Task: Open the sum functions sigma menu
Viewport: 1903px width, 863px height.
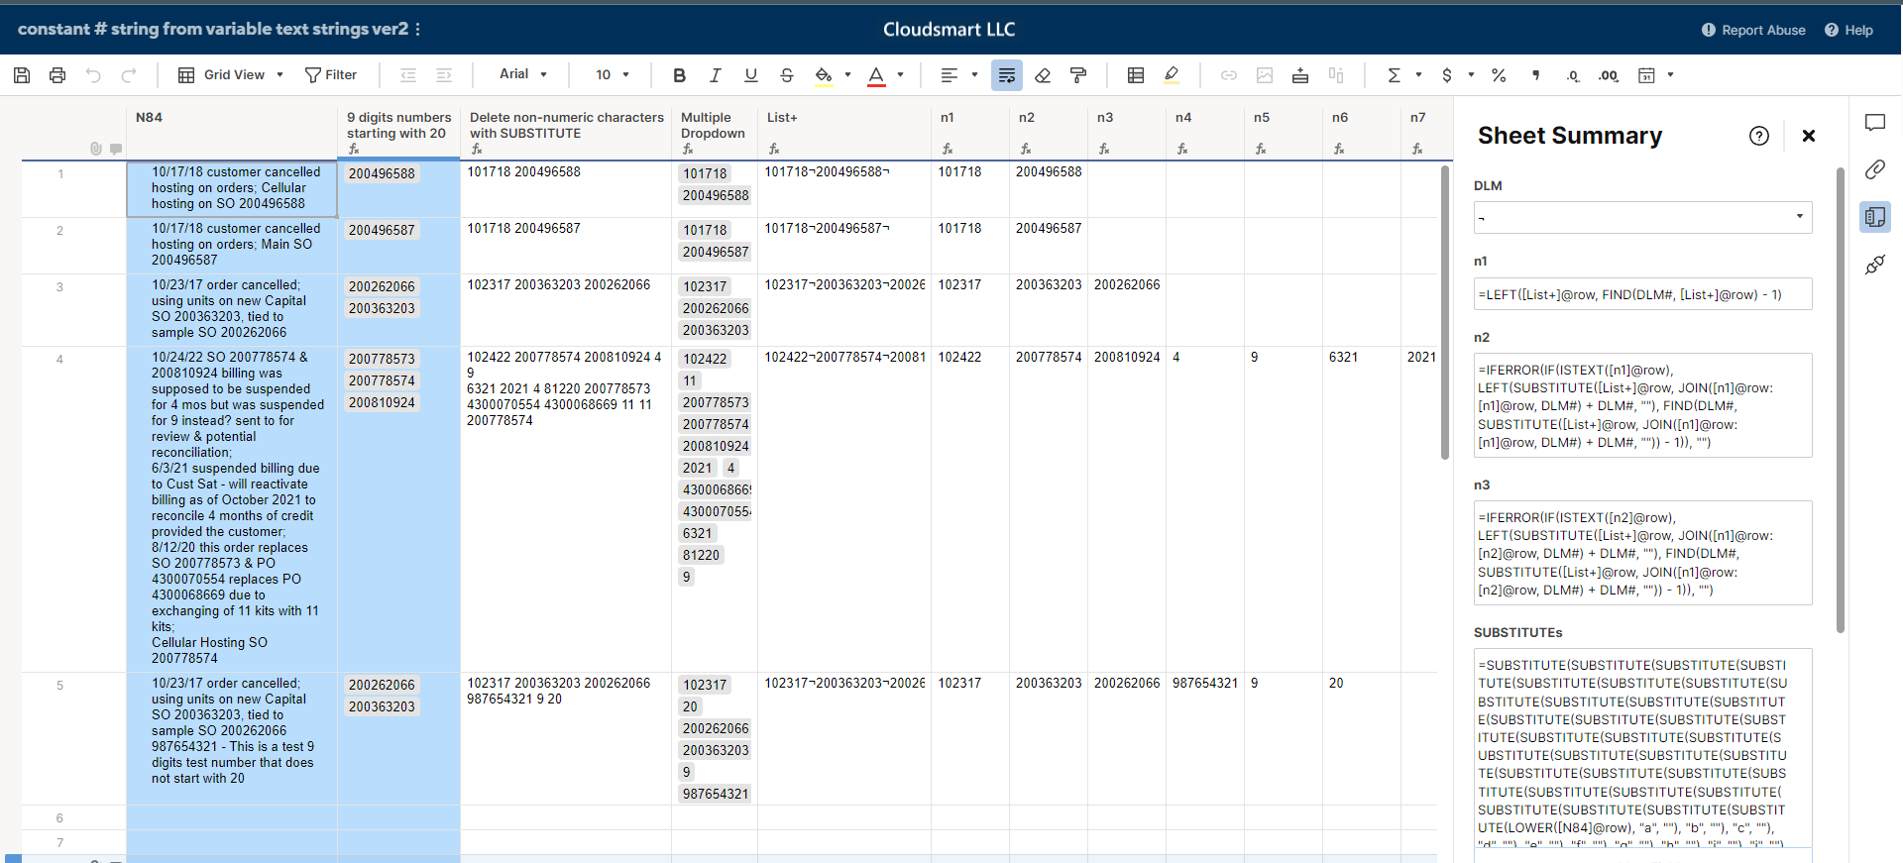Action: tap(1403, 75)
